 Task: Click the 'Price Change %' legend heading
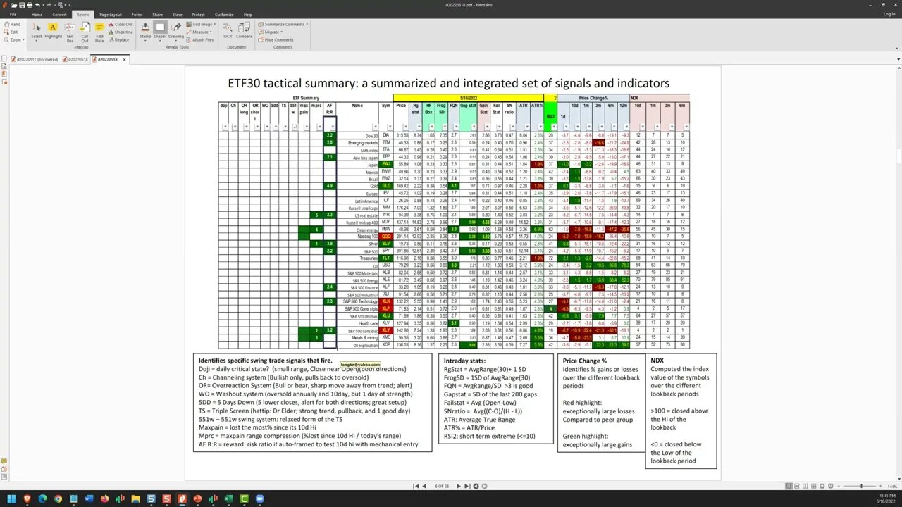[586, 361]
